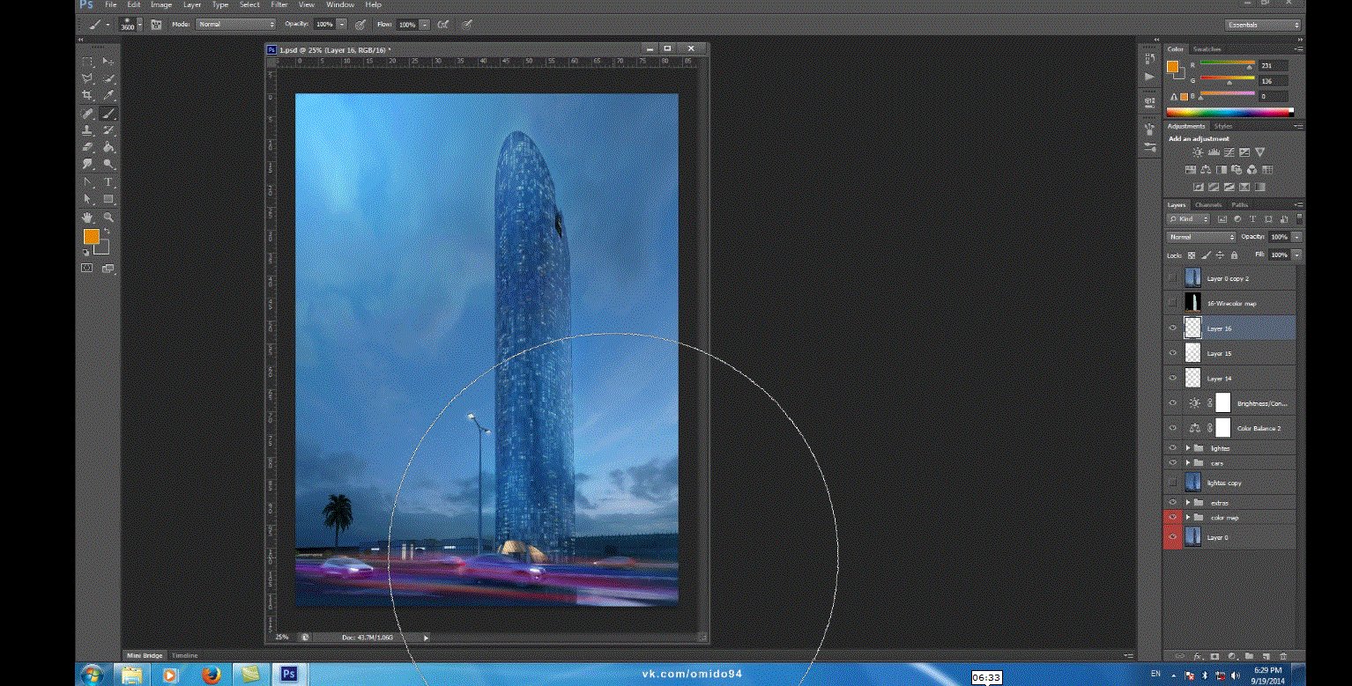Expand the extras layer group

click(1188, 503)
